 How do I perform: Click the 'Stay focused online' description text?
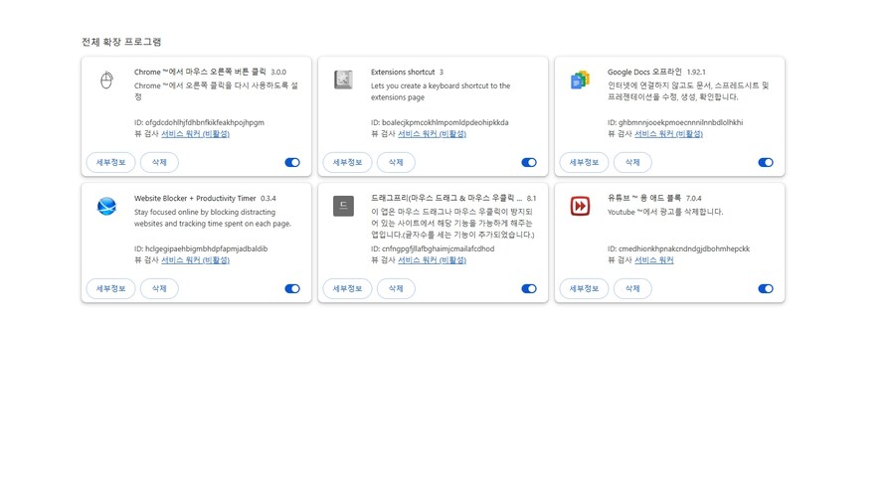pyautogui.click(x=213, y=218)
